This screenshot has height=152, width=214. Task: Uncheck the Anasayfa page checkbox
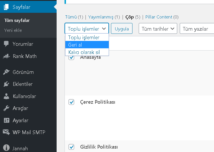71,57
